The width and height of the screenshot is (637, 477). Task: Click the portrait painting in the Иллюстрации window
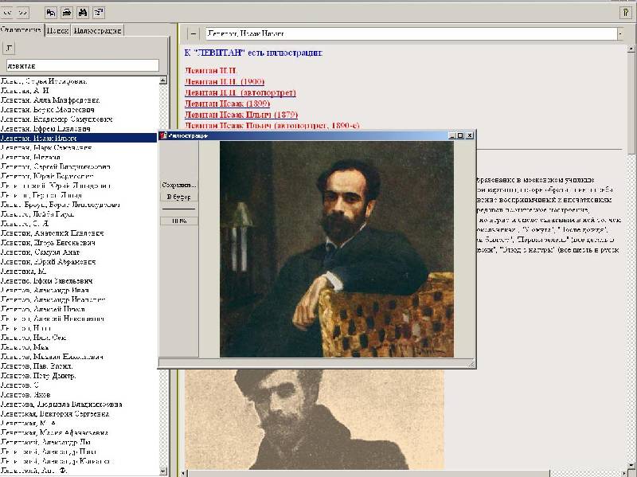click(336, 249)
